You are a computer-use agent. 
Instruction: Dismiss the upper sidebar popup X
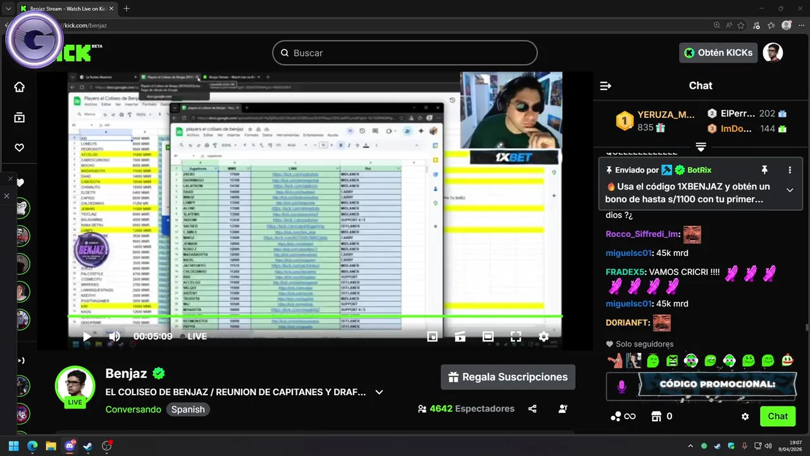[x=10, y=179]
